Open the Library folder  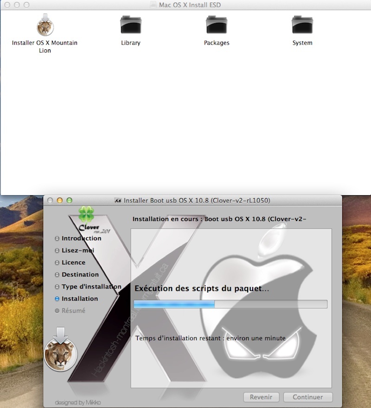point(131,25)
